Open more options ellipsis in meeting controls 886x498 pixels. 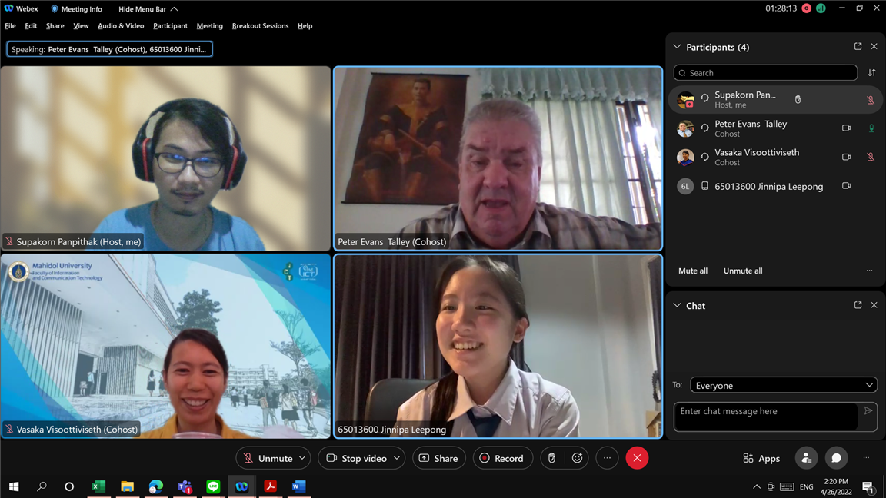coord(607,458)
